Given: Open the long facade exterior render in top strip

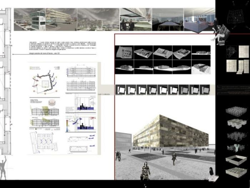Looking at the screenshot, I should 61,19.
